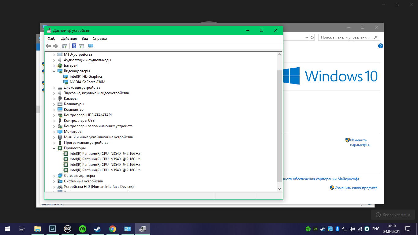
Task: Click the scrollbar up arrow in Device Manager
Action: click(x=279, y=54)
